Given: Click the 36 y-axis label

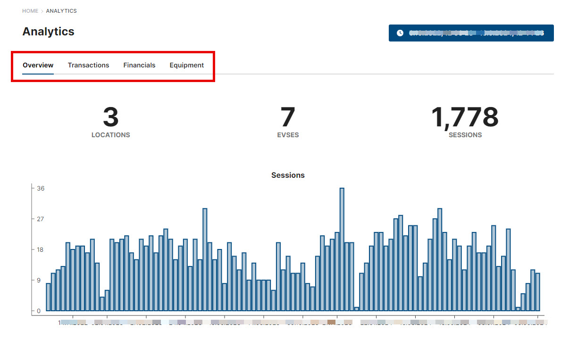Looking at the screenshot, I should [41, 189].
